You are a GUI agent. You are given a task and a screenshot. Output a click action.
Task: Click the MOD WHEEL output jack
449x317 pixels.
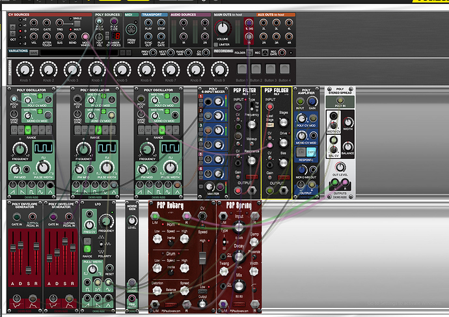point(85,36)
